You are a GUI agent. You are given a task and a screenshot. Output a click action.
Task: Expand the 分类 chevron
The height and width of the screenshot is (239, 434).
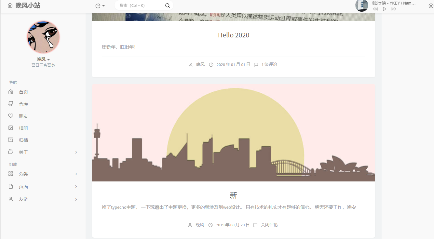click(76, 174)
